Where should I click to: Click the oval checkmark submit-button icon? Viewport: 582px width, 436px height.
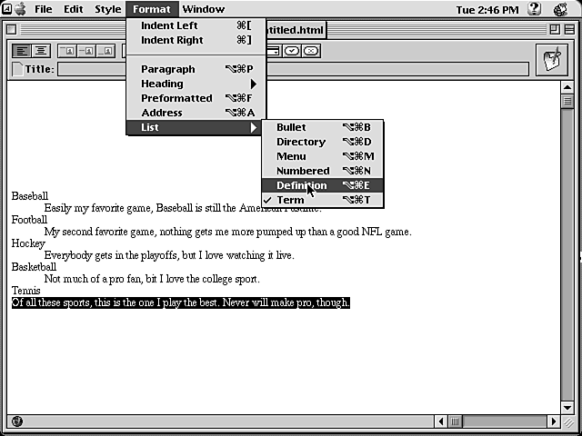click(292, 51)
